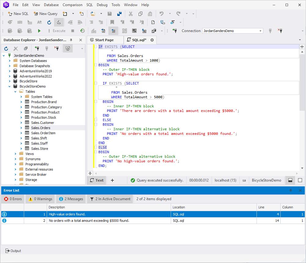This screenshot has width=306, height=263.
Task: Collapse the outer BEGIN code block fold
Action: pyautogui.click(x=96, y=65)
